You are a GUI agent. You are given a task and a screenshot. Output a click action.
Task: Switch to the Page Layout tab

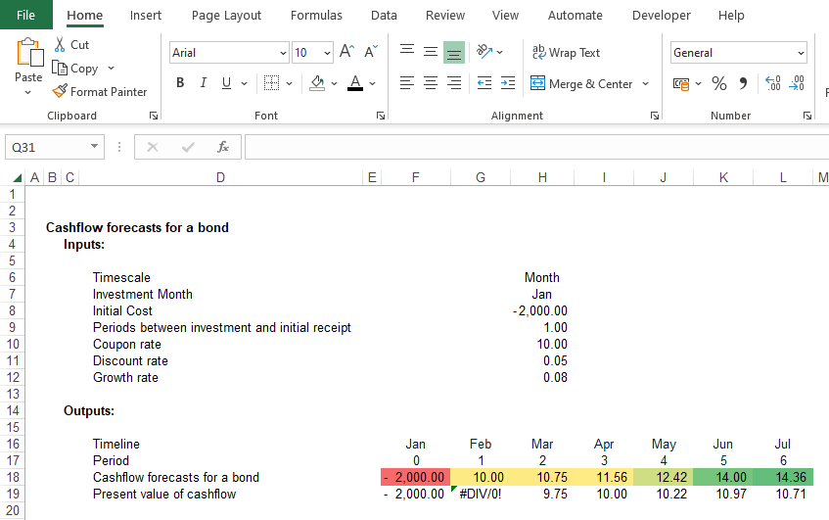tap(226, 16)
